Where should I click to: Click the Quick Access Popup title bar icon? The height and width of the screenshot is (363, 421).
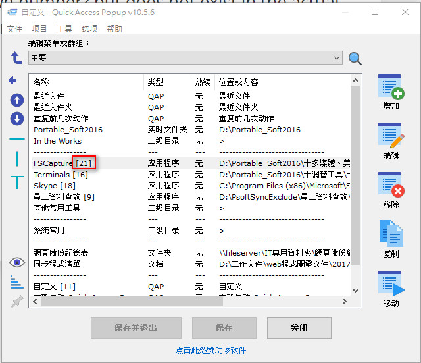12,12
